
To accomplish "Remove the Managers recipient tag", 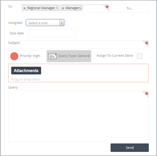I will point(63,8).
